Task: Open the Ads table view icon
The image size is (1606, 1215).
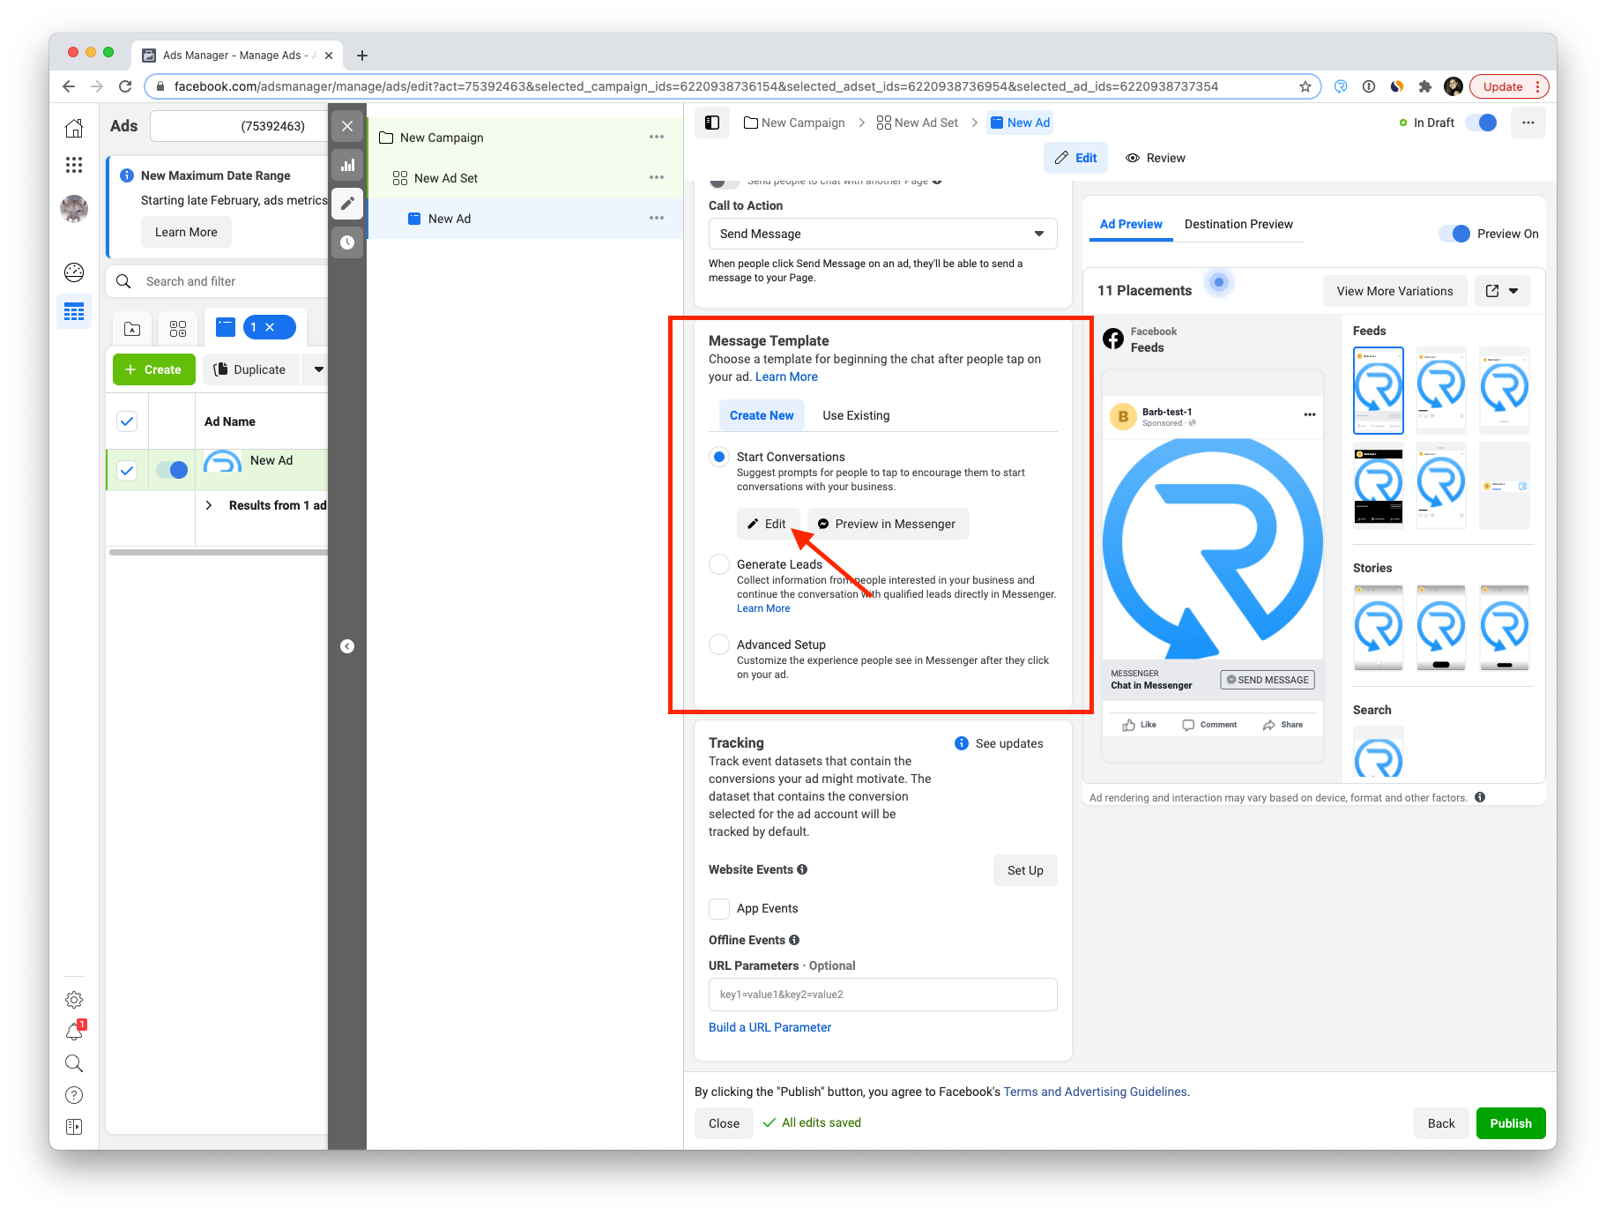Action: click(x=74, y=311)
